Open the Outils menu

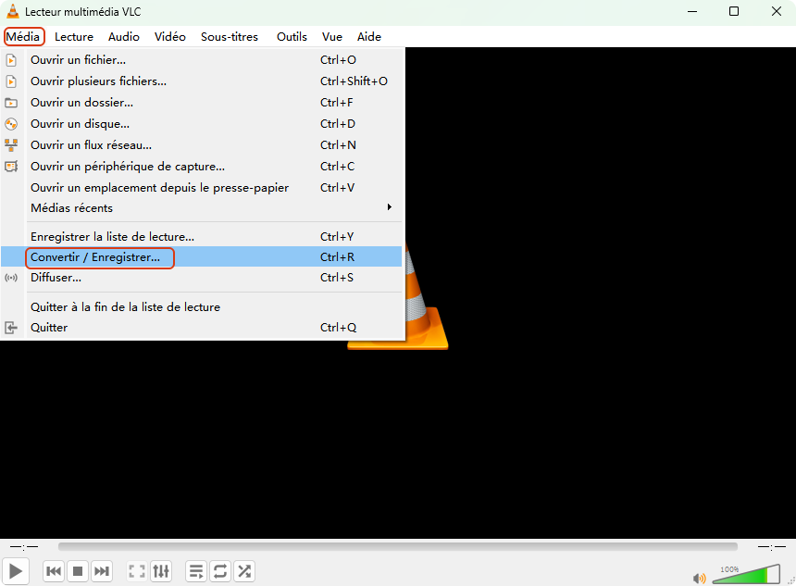292,36
